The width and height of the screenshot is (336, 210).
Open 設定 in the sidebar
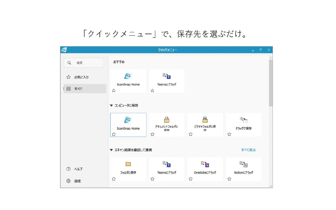click(78, 181)
